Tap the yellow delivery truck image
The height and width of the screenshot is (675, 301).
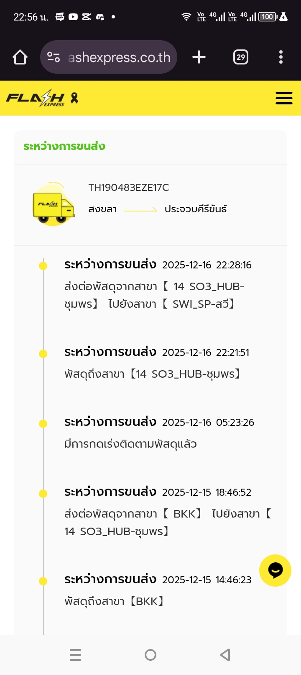tap(54, 204)
